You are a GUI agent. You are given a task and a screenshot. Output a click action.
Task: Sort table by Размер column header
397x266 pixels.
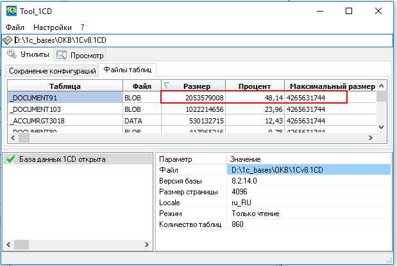[196, 86]
